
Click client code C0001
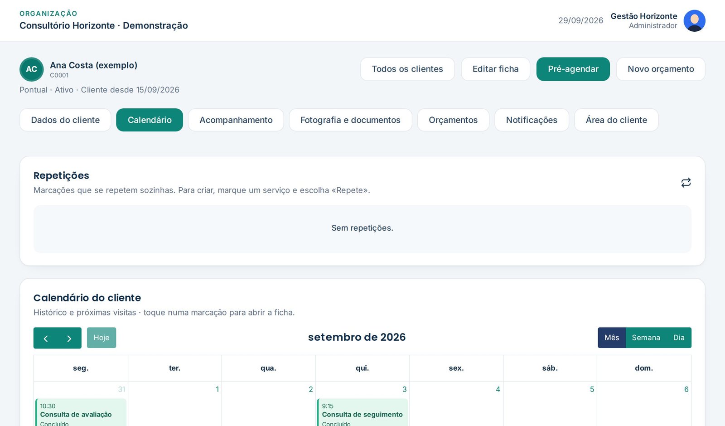(59, 75)
